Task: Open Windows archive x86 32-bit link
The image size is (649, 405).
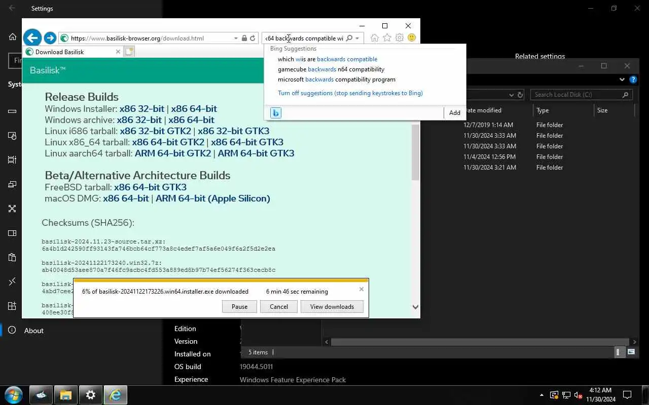Action: pos(139,119)
